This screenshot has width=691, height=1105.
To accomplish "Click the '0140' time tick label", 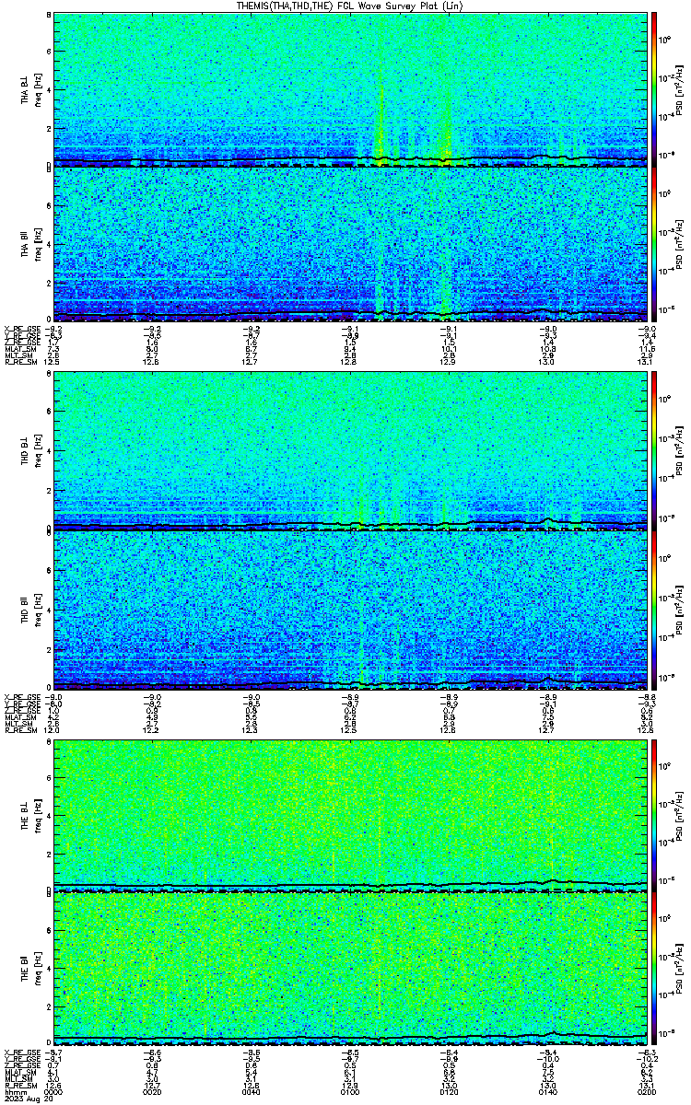I will [x=547, y=1092].
